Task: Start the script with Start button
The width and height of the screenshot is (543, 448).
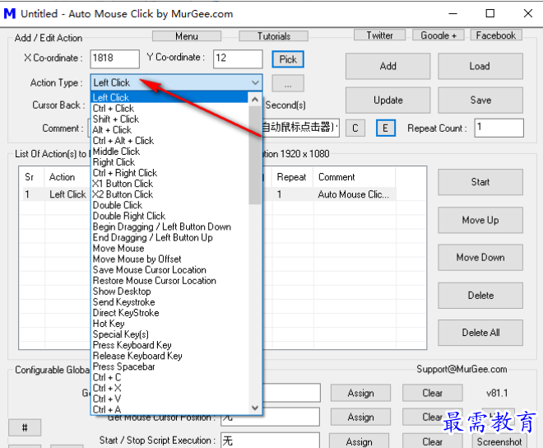Action: click(480, 182)
